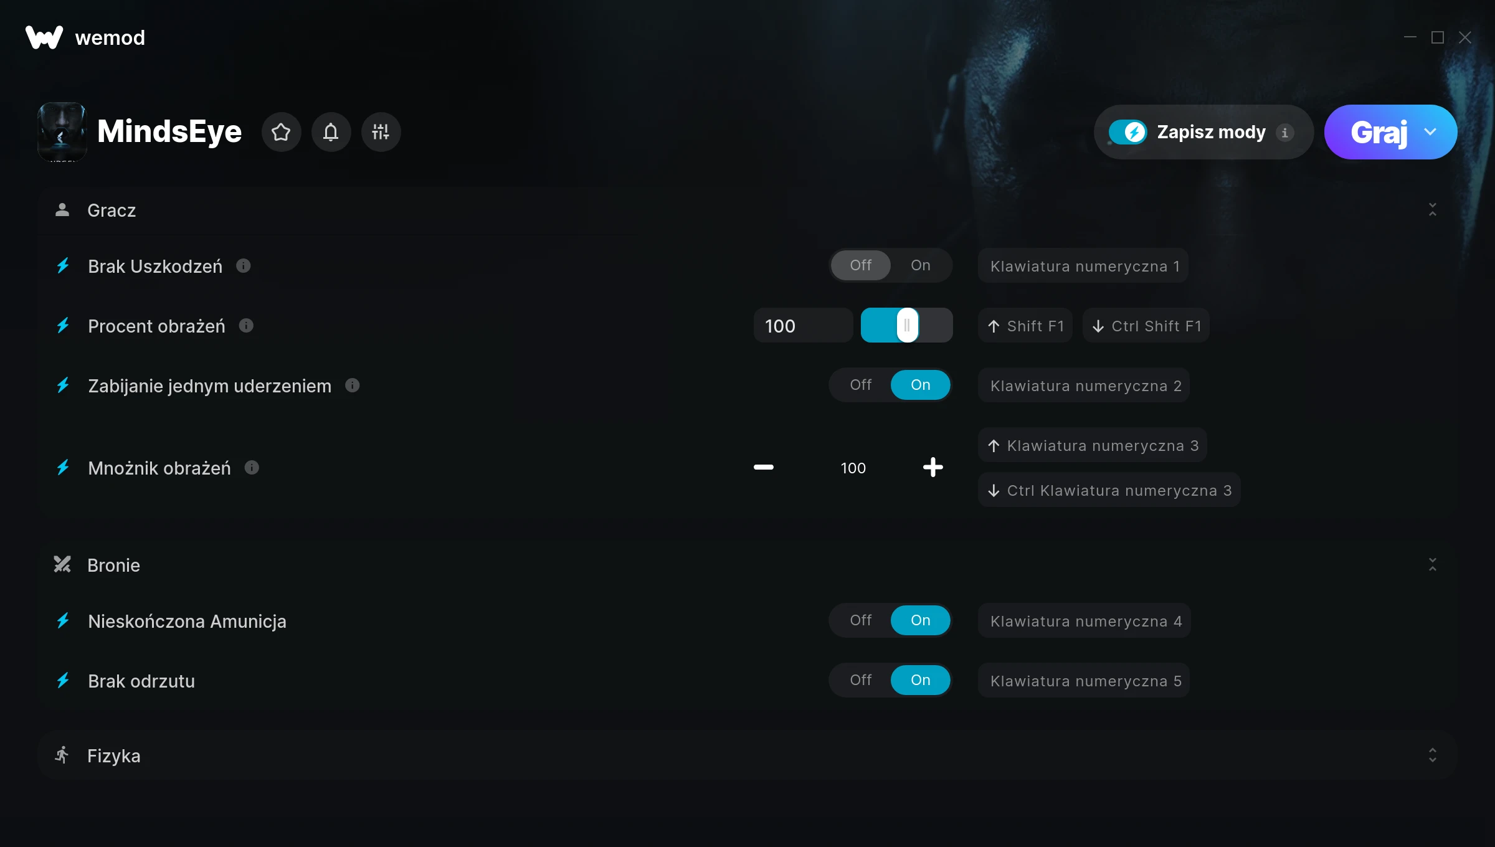Decrease Mnożnik obrażeń with minus icon

point(764,467)
